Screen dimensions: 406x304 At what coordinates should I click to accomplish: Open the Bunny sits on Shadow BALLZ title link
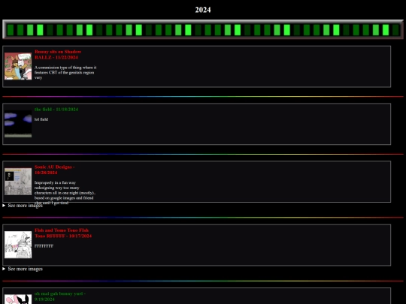click(58, 55)
